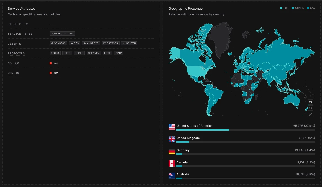Click the Yes value beside CRYPTO
Image resolution: width=322 pixels, height=187 pixels.
(x=56, y=73)
